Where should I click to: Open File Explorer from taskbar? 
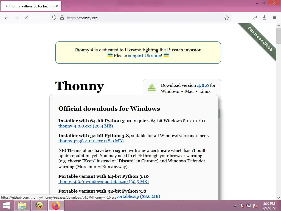click(22, 206)
